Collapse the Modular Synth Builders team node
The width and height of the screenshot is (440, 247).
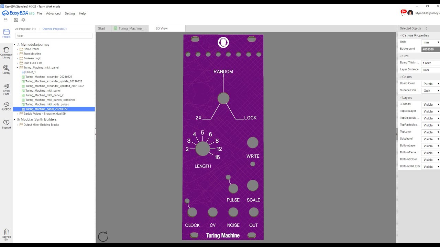[x=14, y=119]
